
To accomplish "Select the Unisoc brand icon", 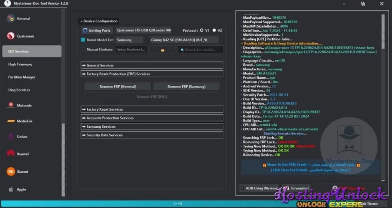I will pos(11,136).
